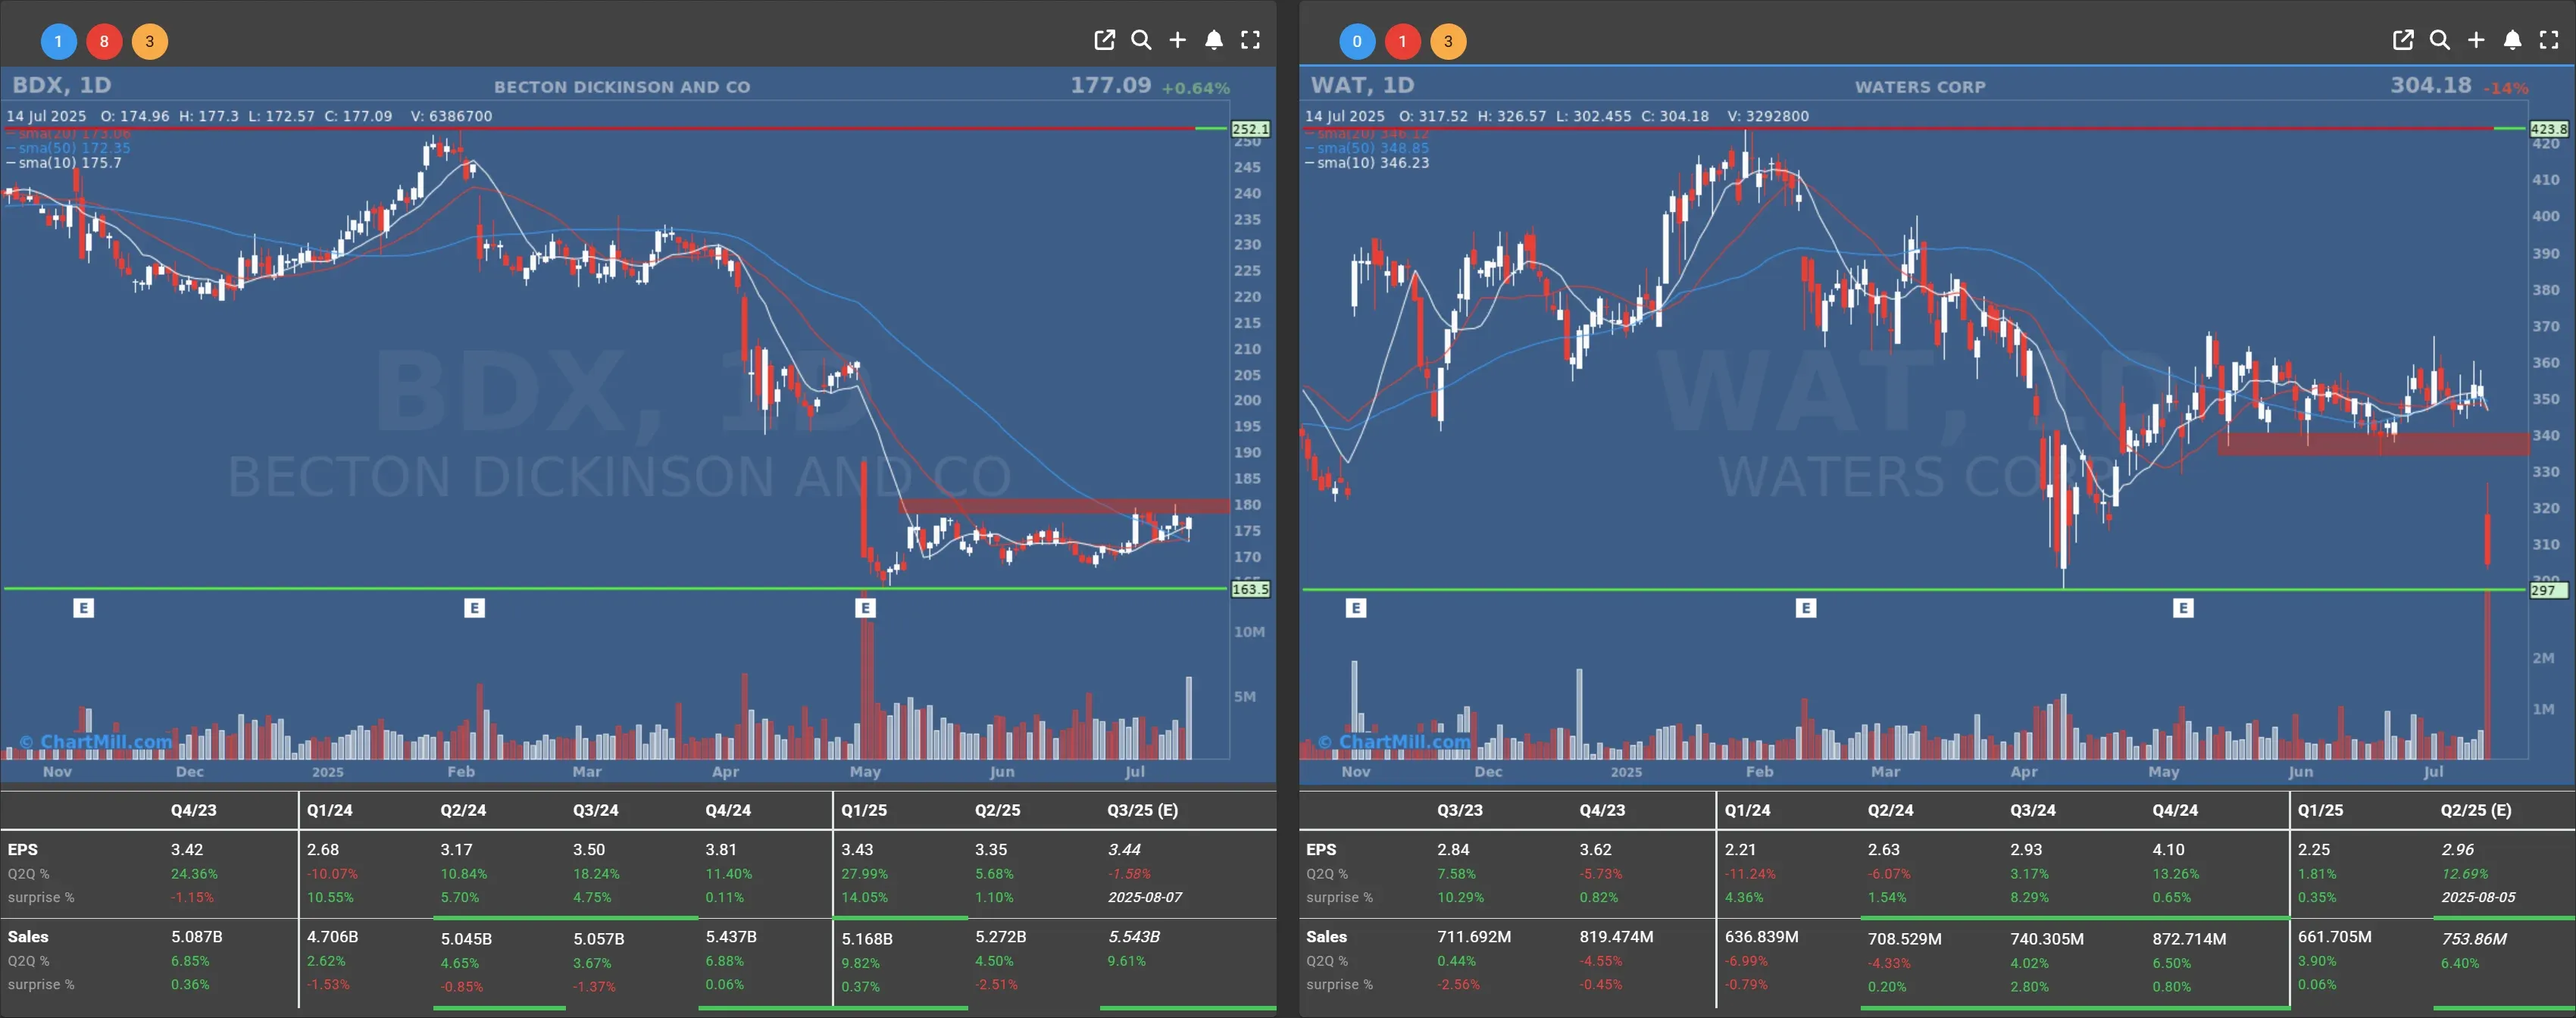The height and width of the screenshot is (1018, 2576).
Task: Click BDX estimated sales 5.543B
Action: (x=1133, y=937)
